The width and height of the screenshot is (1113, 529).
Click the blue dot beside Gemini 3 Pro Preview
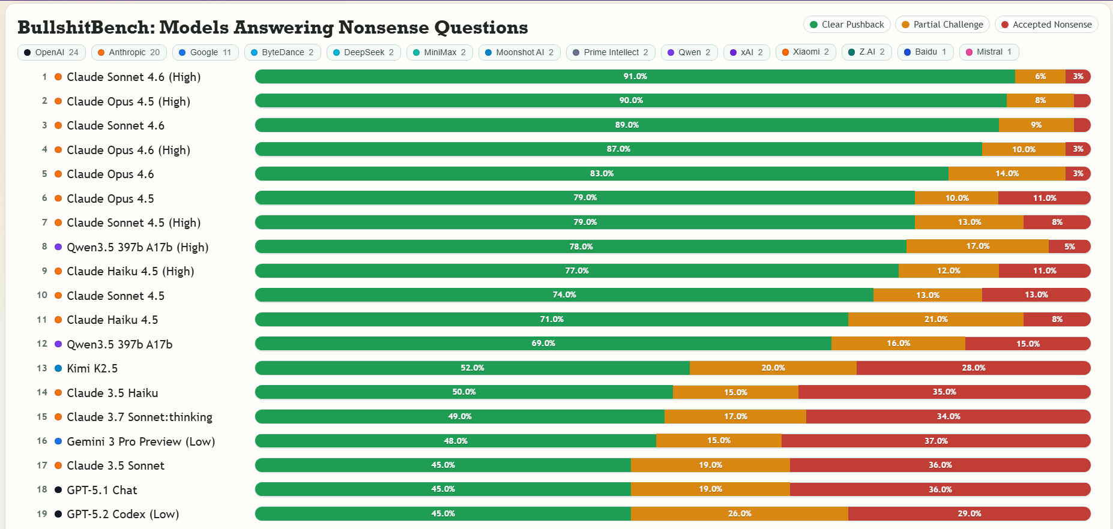coord(58,441)
